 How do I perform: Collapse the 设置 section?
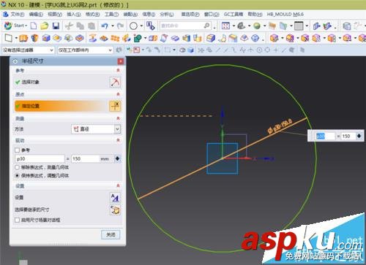pyautogui.click(x=118, y=185)
